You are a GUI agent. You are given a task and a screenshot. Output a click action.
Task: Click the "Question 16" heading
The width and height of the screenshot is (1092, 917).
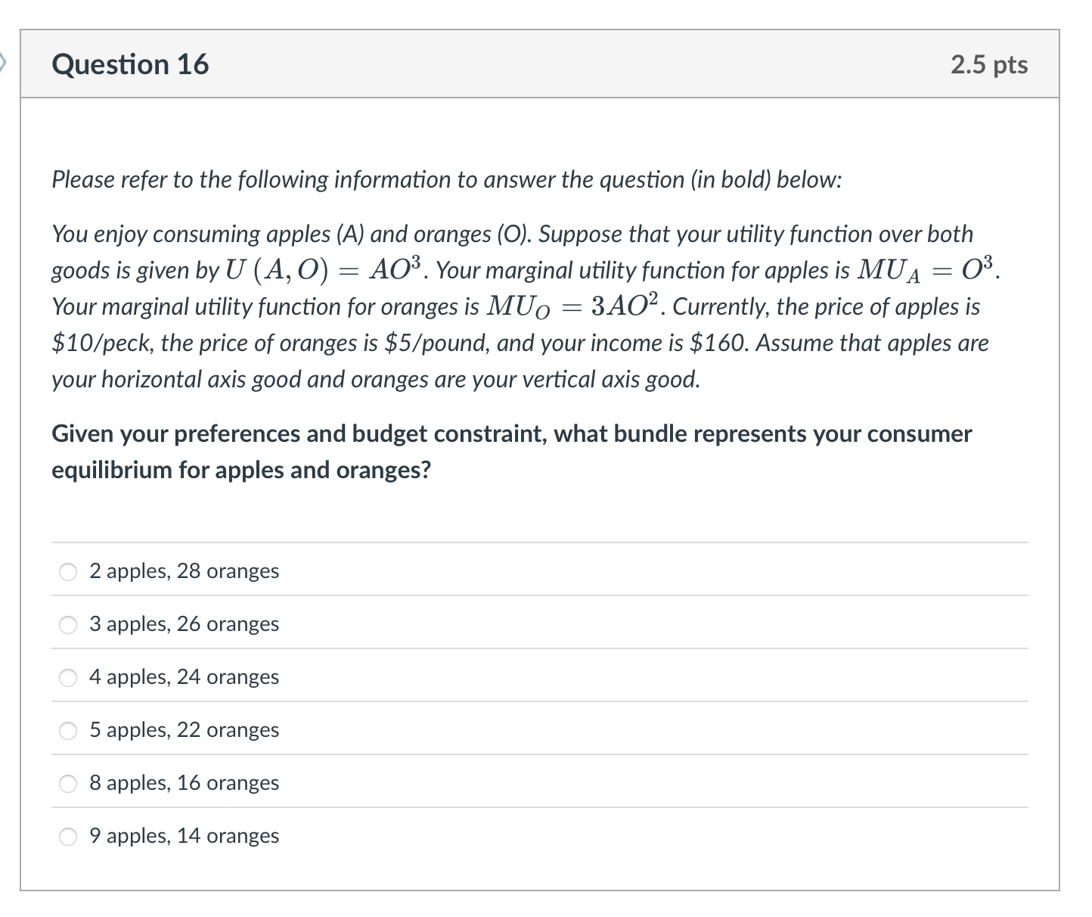[x=130, y=64]
